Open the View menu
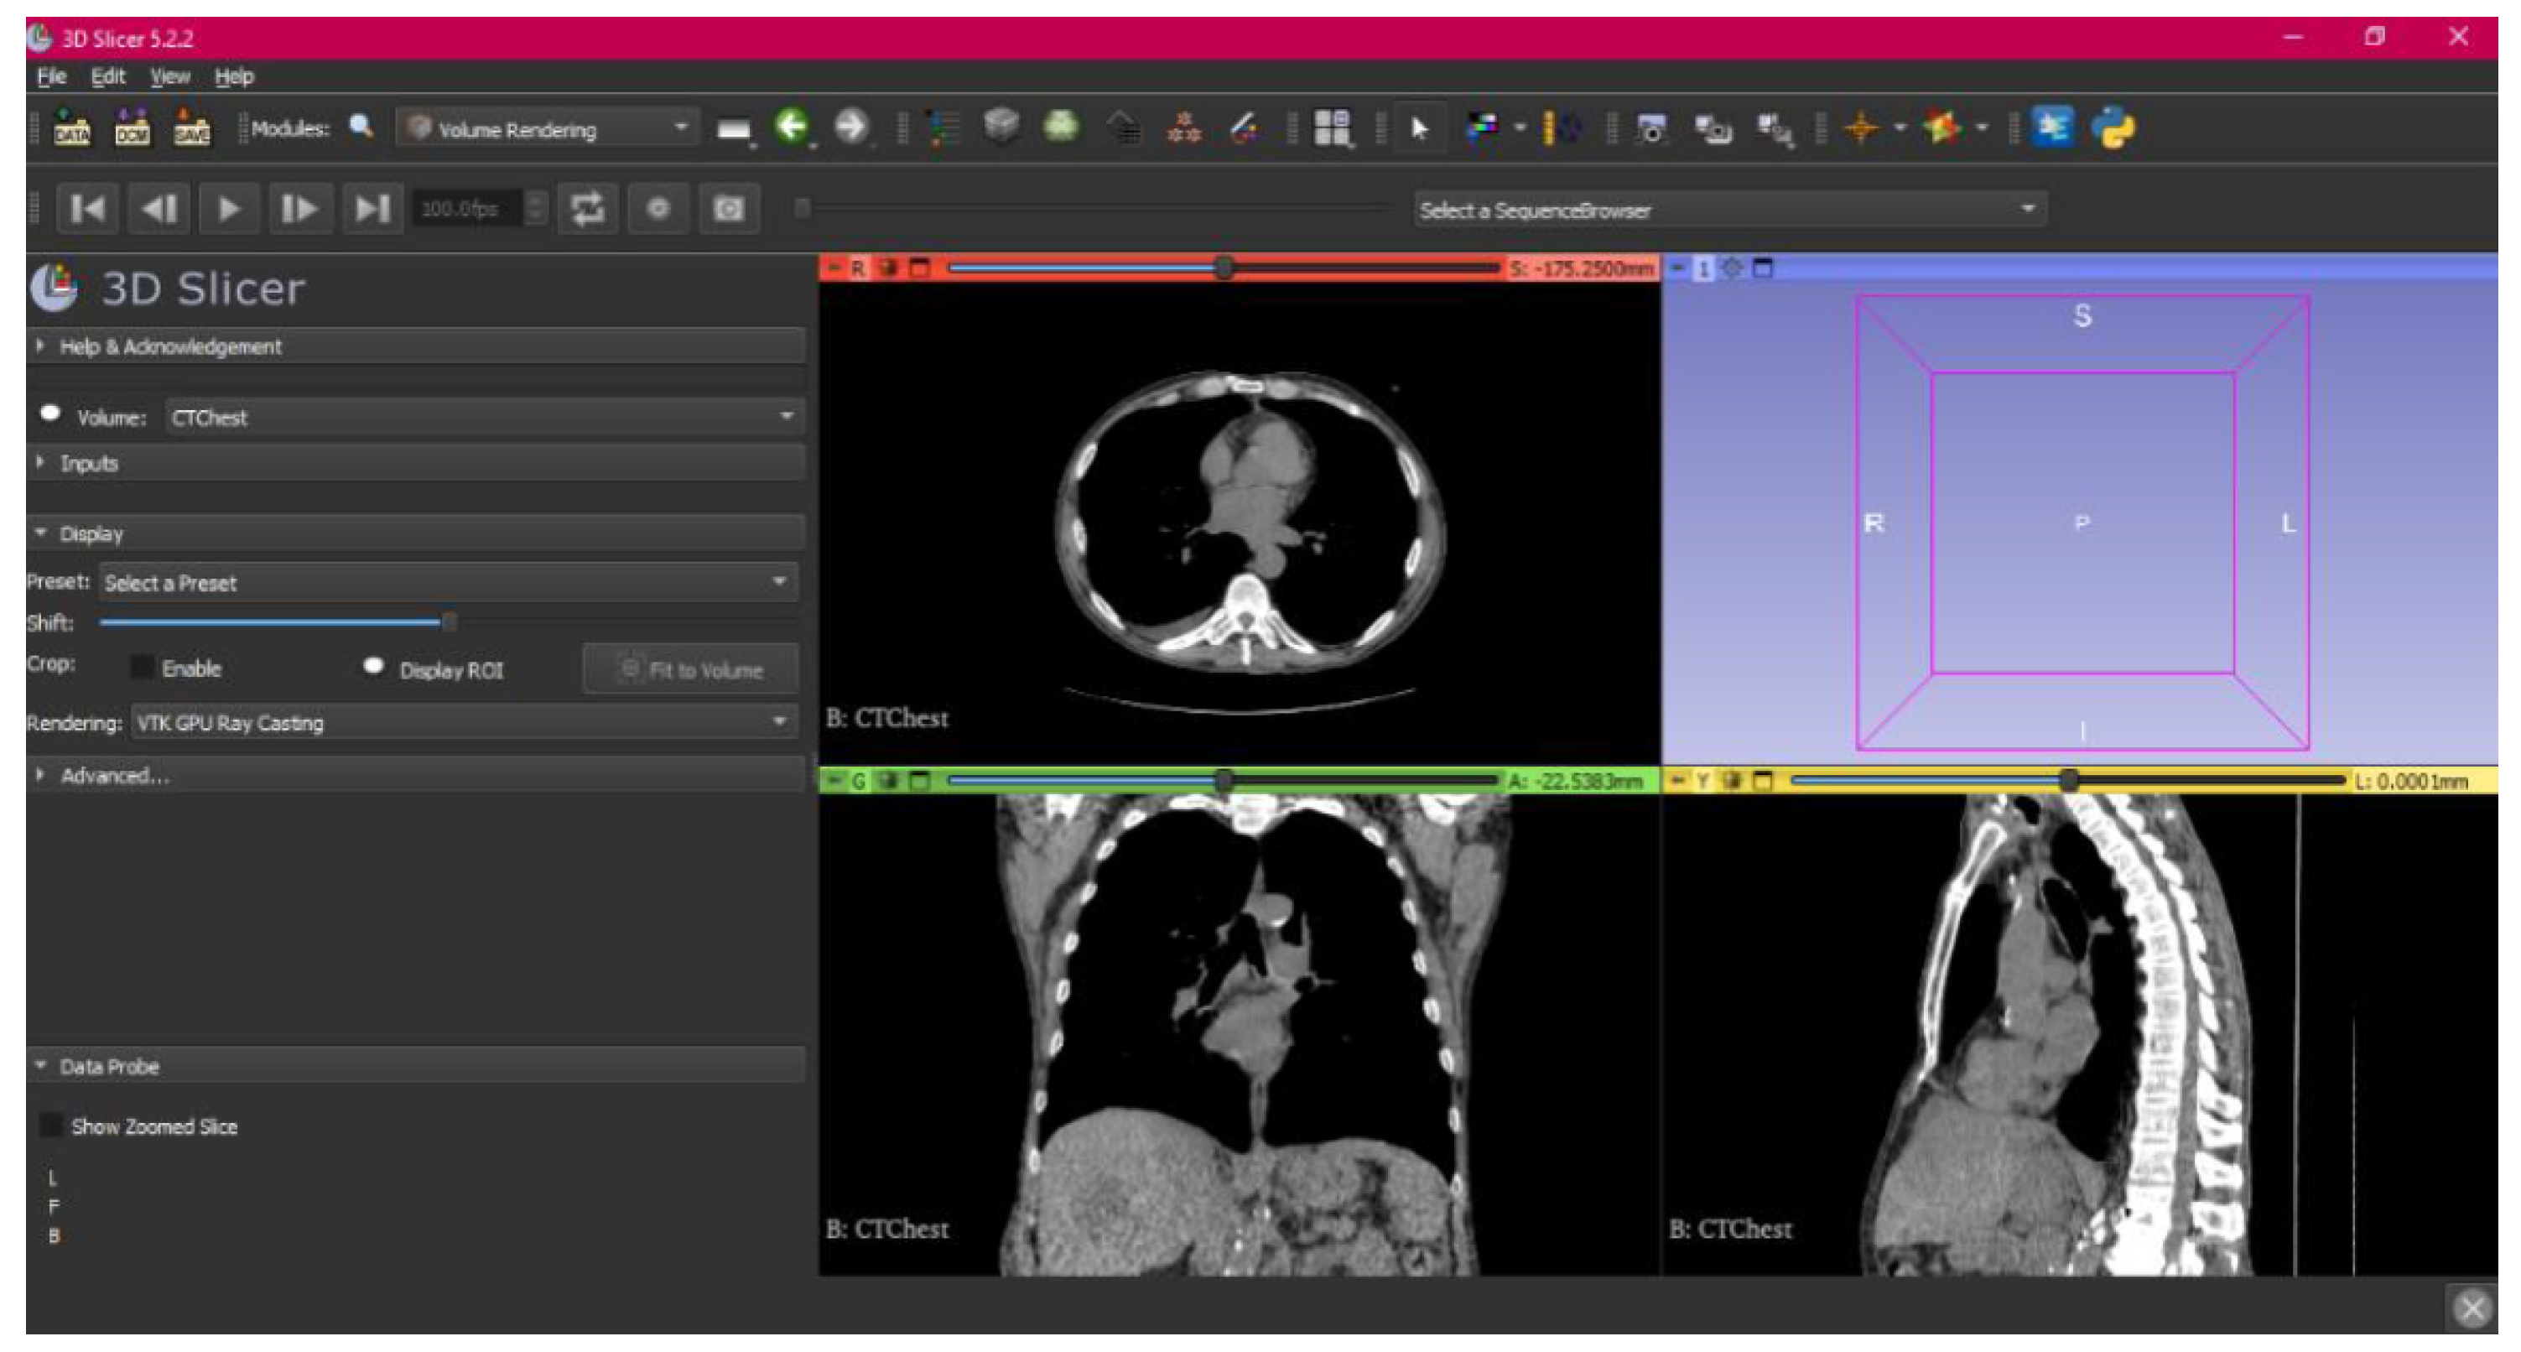Viewport: 2521px width, 1352px height. (x=169, y=76)
